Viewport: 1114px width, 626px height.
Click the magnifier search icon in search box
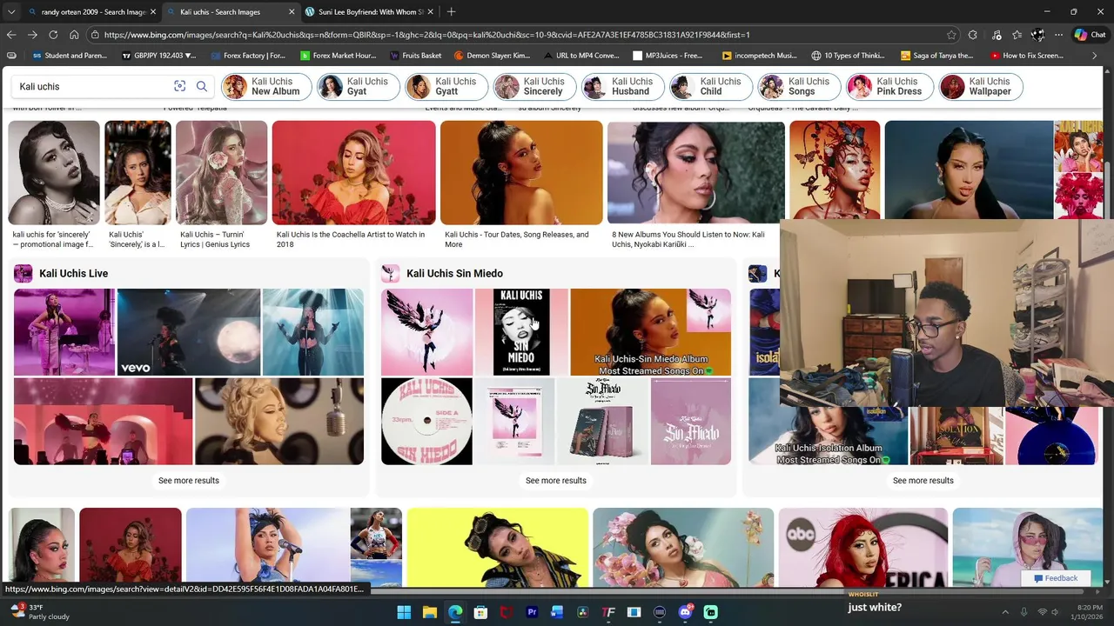point(202,86)
